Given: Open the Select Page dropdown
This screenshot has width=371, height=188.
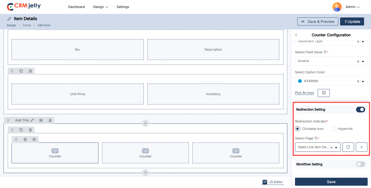Looking at the screenshot, I should (x=336, y=147).
